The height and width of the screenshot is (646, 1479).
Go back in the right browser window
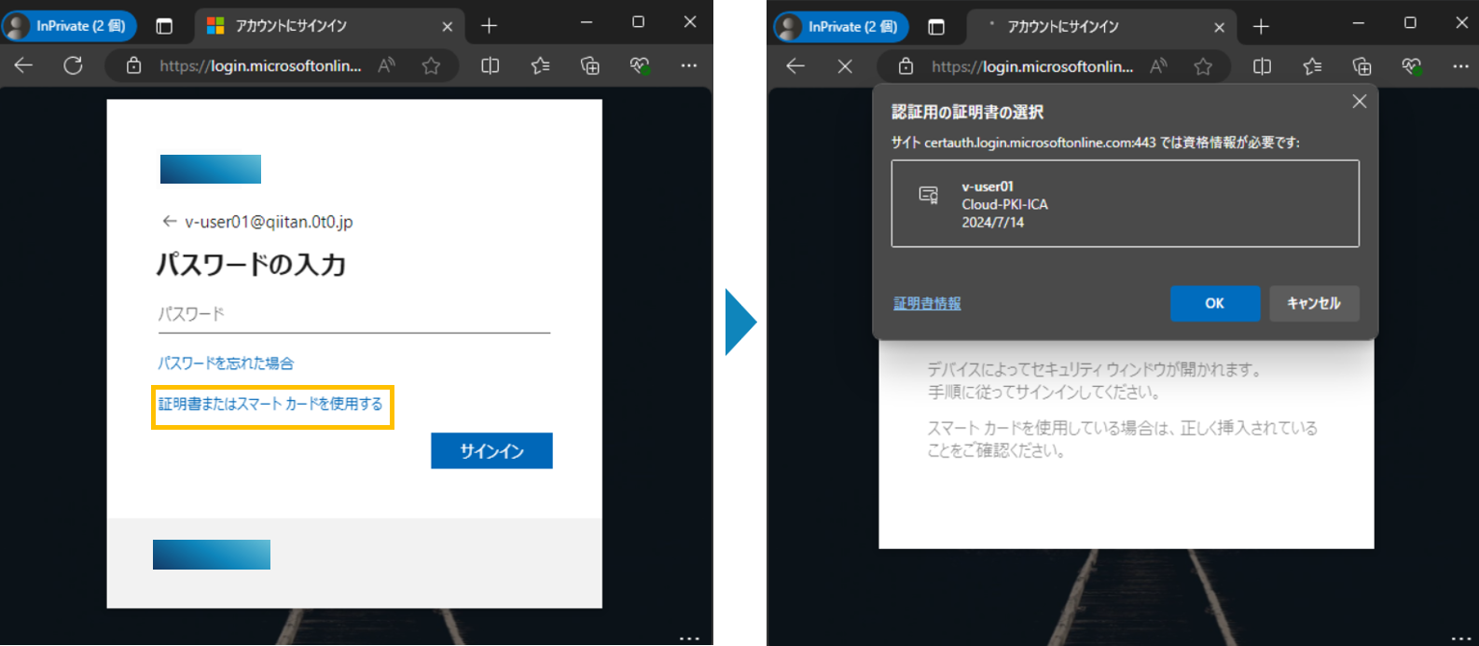[795, 65]
